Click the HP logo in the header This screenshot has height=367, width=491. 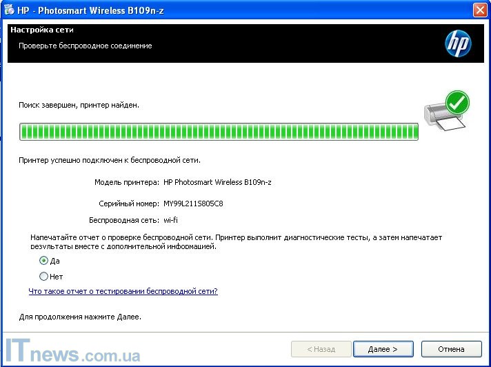point(457,43)
